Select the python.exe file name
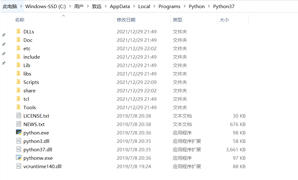This screenshot has width=298, height=180. (x=36, y=133)
